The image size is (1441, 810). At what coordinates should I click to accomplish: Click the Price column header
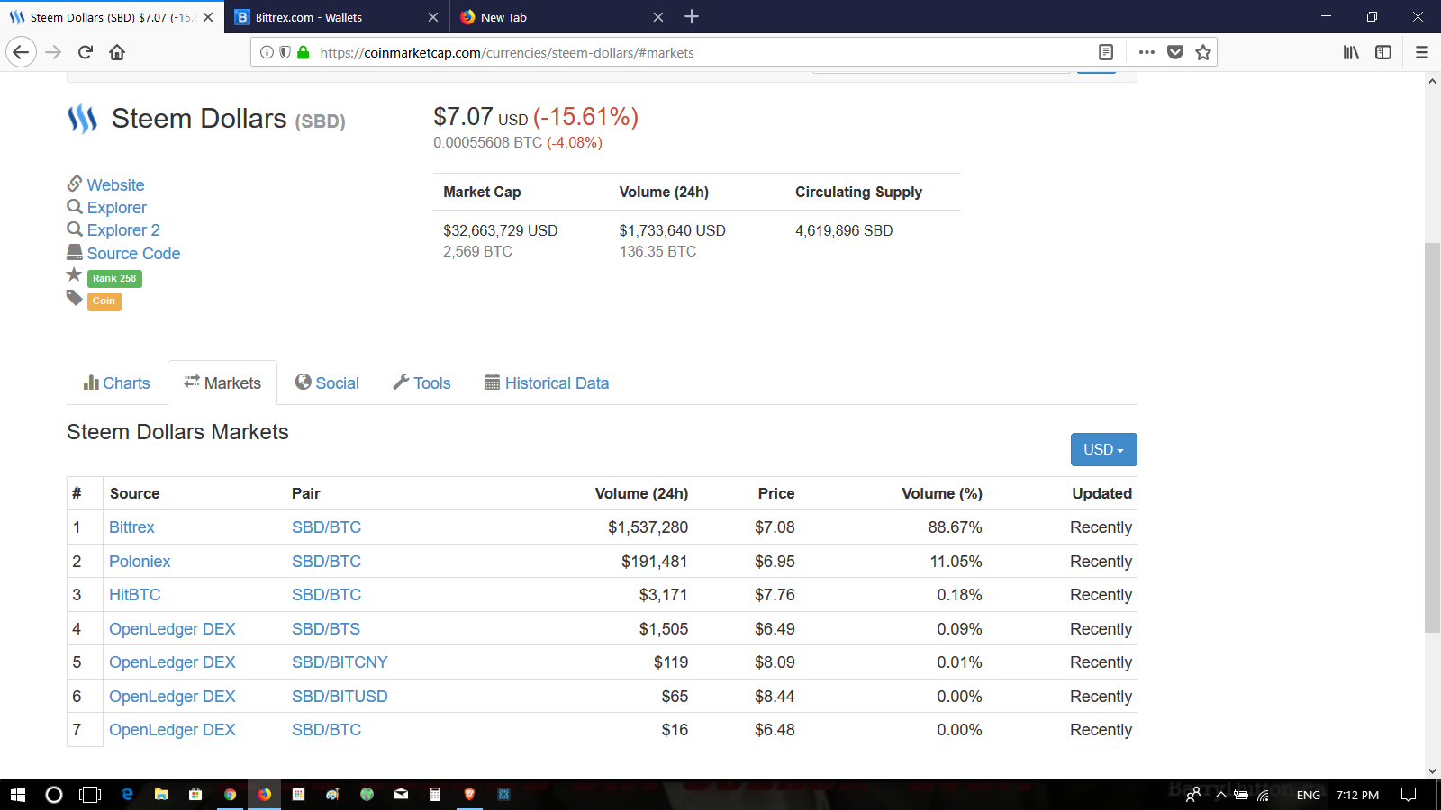point(776,493)
